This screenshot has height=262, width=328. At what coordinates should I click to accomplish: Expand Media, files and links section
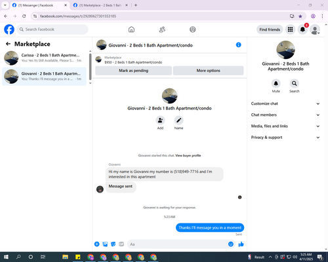[x=285, y=126]
